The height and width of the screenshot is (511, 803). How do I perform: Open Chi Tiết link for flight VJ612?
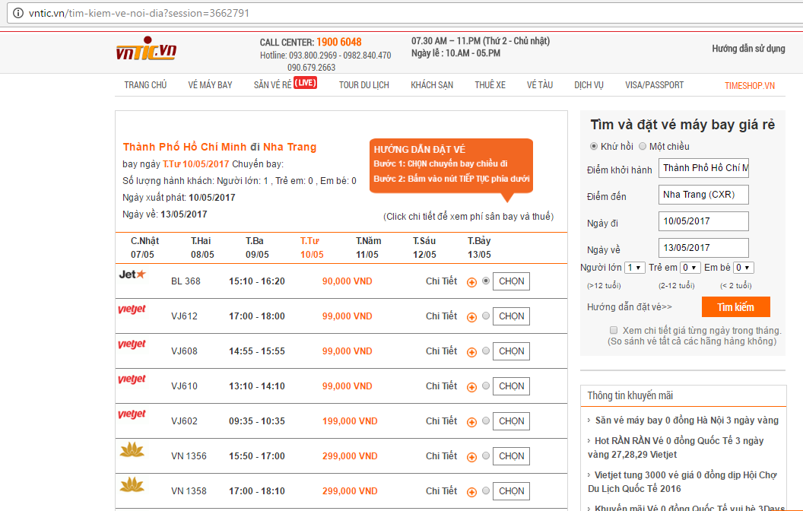click(442, 316)
